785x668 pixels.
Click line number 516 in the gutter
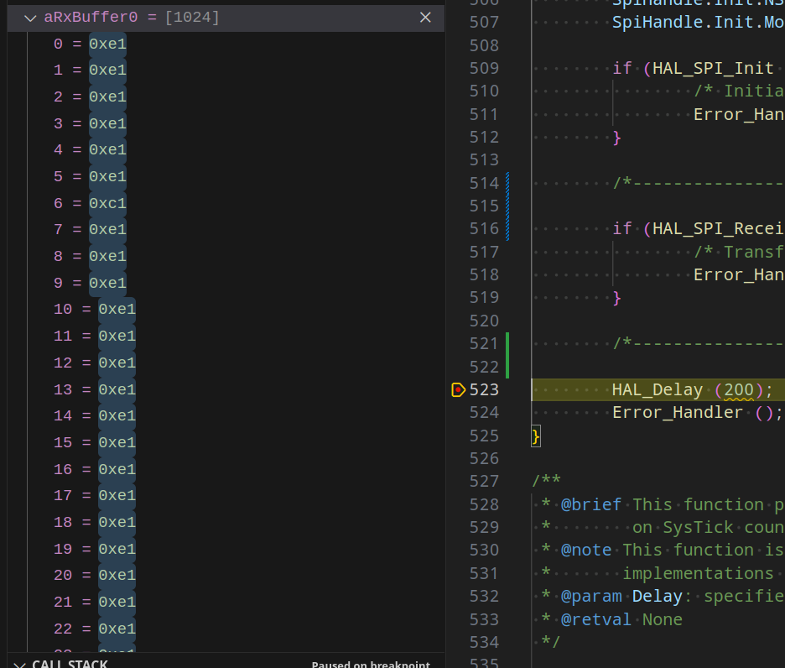coord(483,228)
